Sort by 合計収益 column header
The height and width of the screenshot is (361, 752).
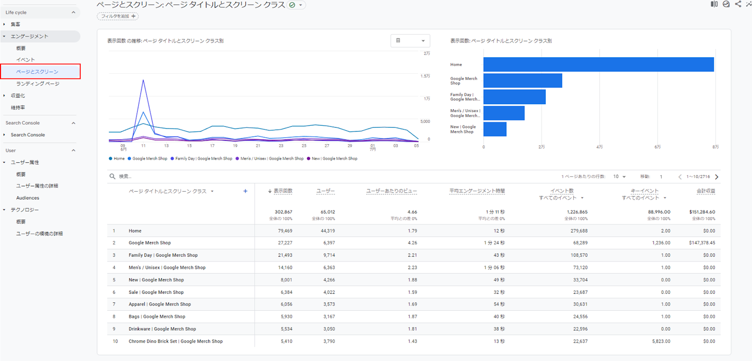(x=706, y=191)
